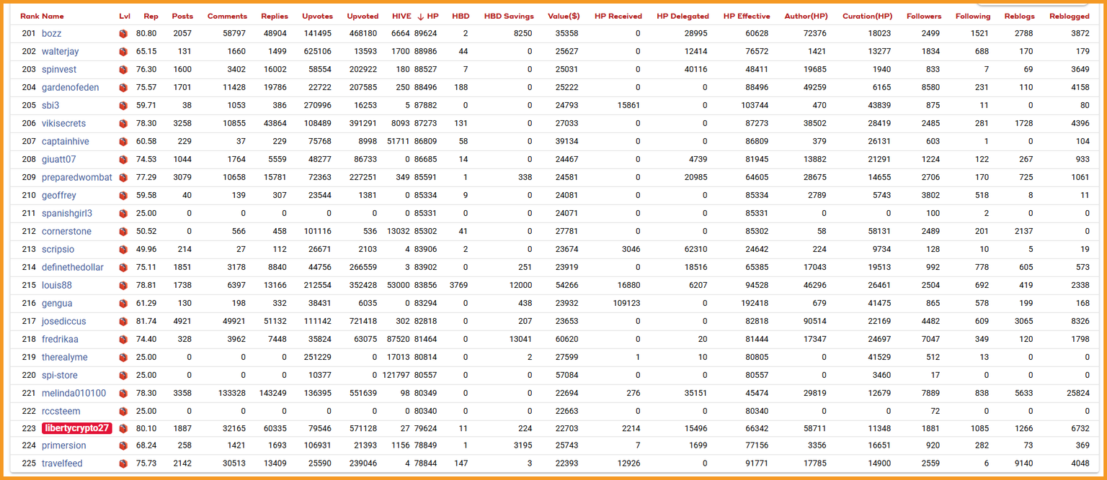1107x480 pixels.
Task: Select the level cube icon for primersion
Action: click(x=123, y=445)
